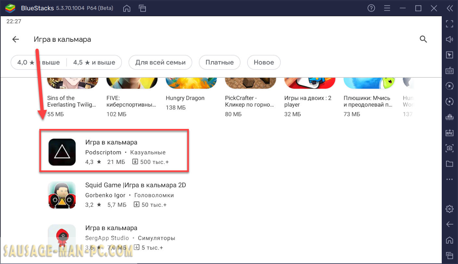Show more sidebar tools via three dots

coord(450,179)
